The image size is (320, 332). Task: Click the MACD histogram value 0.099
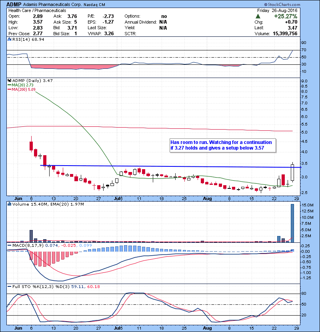click(86, 246)
